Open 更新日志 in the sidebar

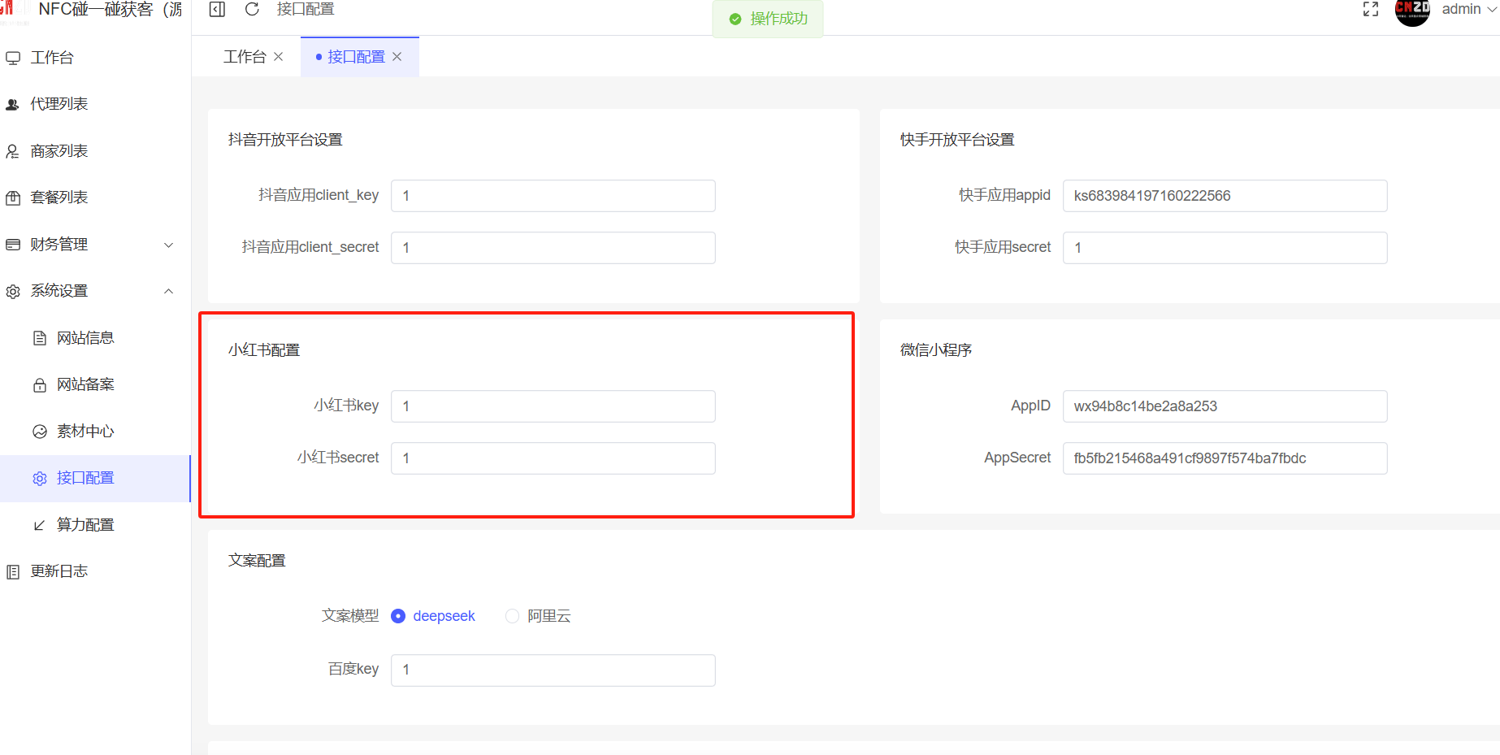[x=59, y=571]
